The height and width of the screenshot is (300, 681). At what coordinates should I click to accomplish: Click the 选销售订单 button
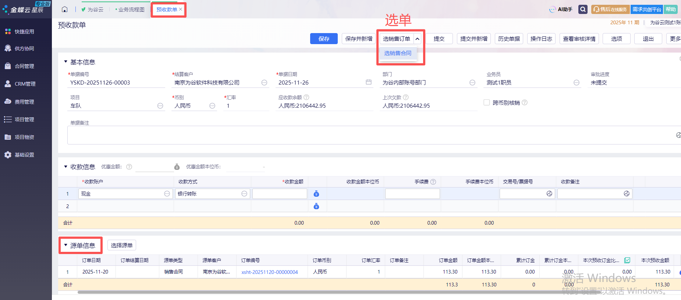coord(397,39)
